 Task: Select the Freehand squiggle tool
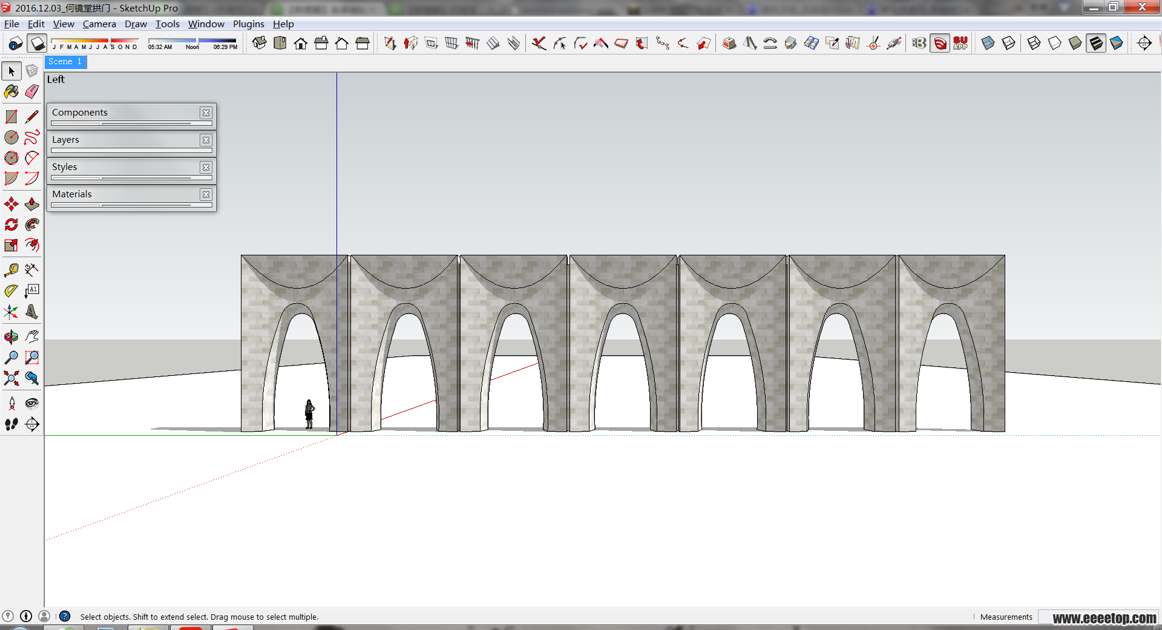[x=32, y=137]
